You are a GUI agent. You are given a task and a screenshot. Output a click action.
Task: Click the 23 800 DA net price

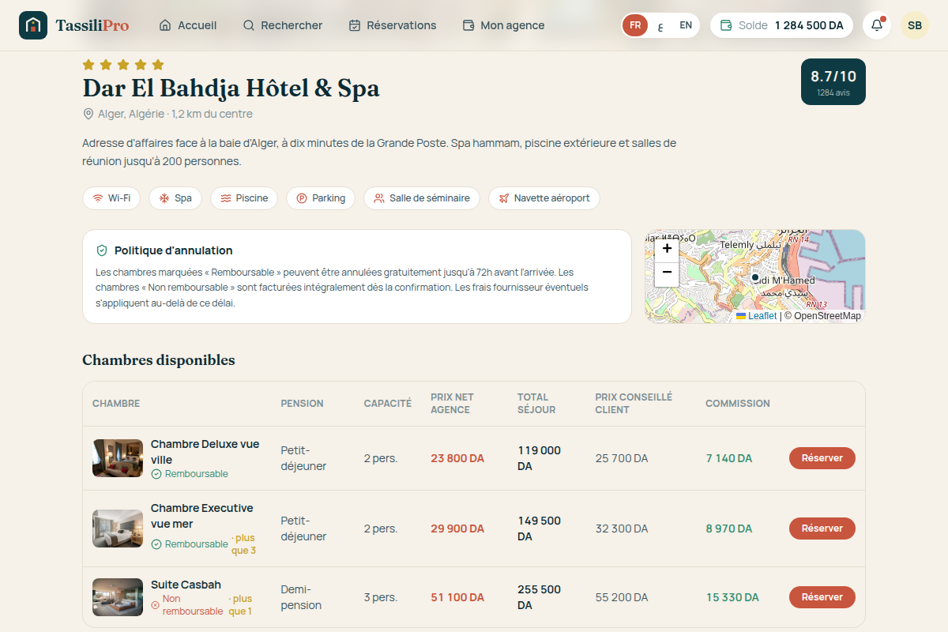(x=457, y=458)
